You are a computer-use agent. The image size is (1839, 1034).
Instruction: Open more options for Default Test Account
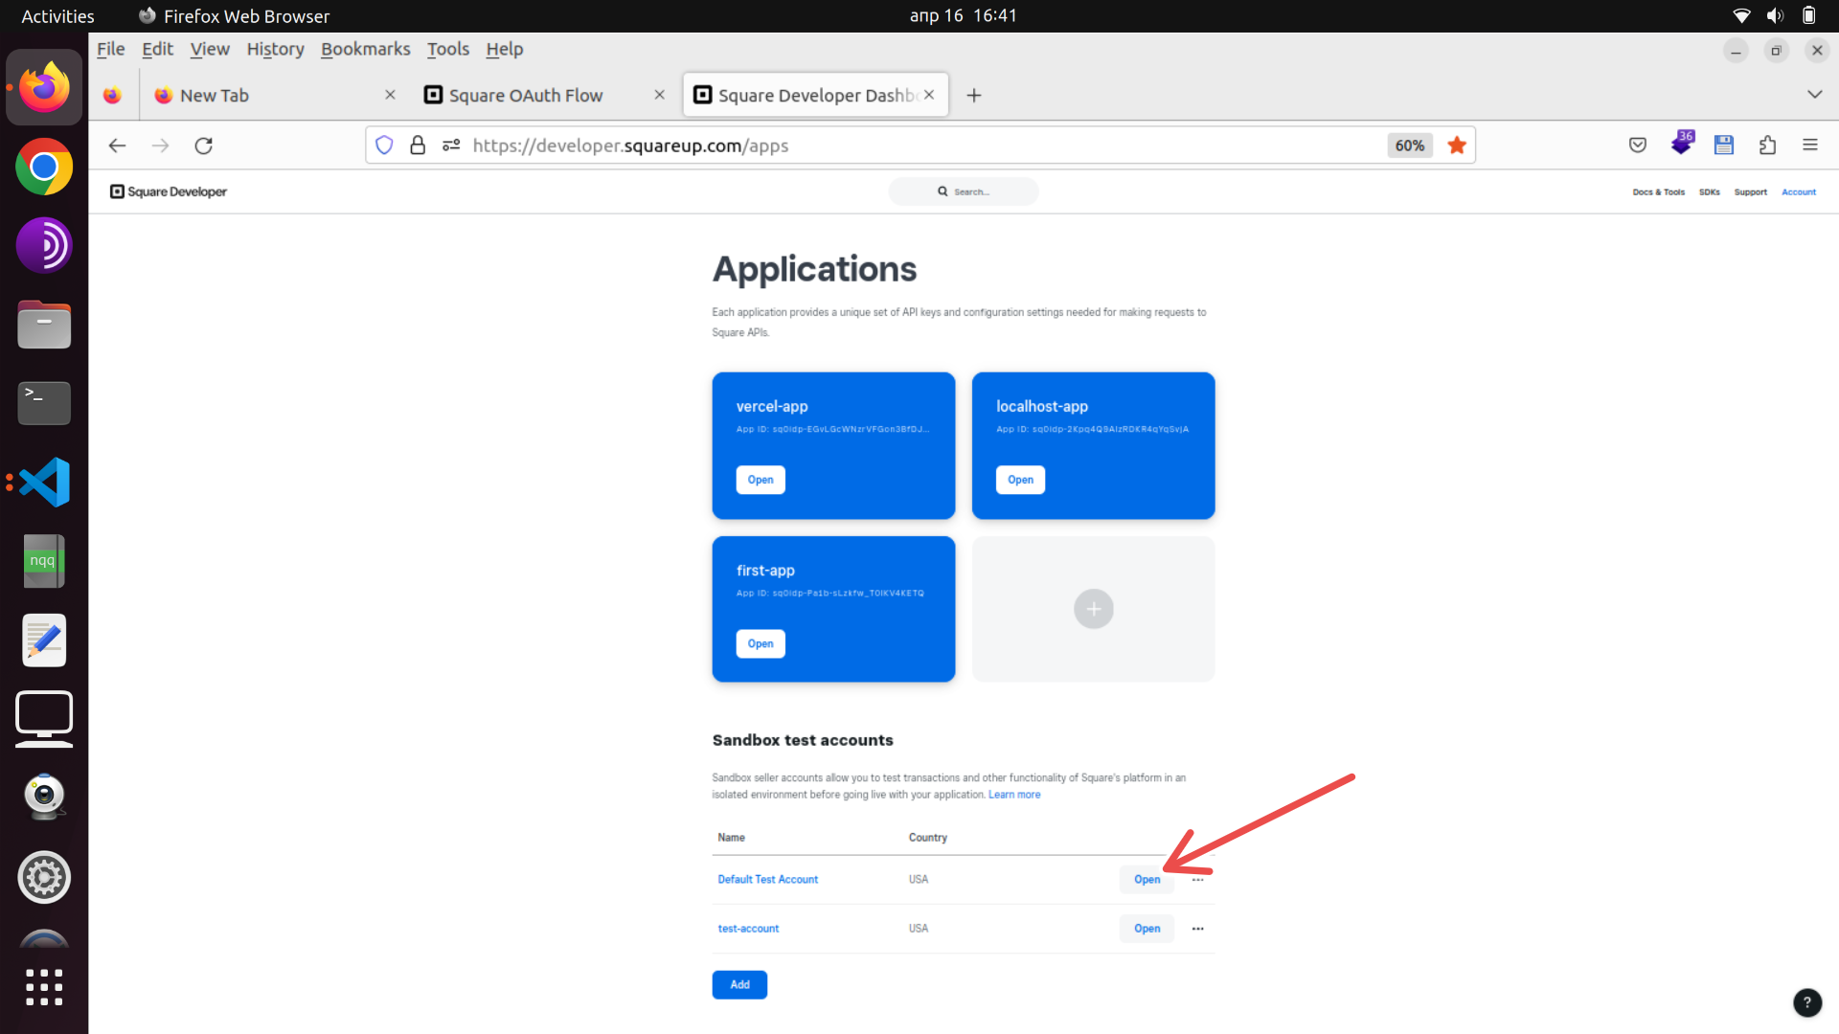tap(1197, 880)
